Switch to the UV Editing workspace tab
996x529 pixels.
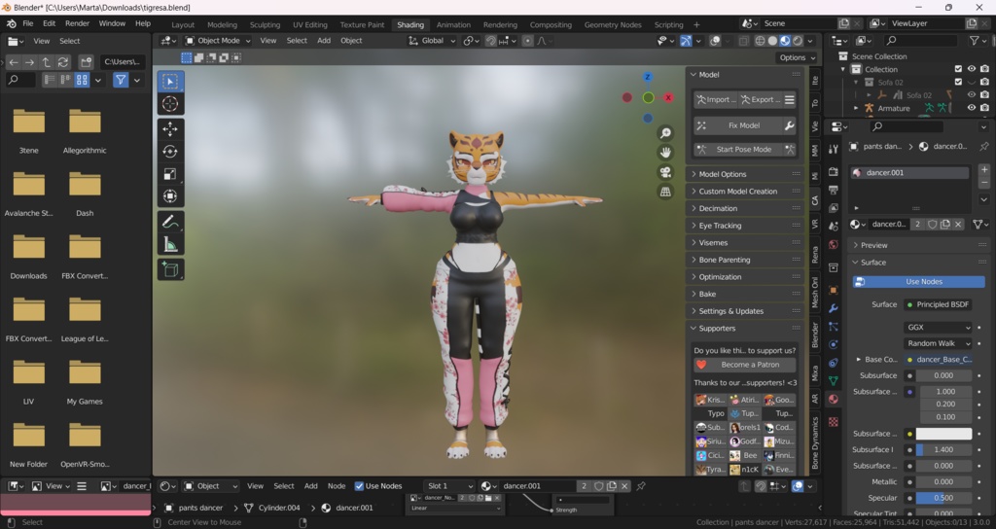point(310,24)
